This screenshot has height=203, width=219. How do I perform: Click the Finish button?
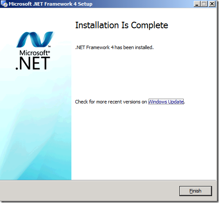pyautogui.click(x=195, y=191)
